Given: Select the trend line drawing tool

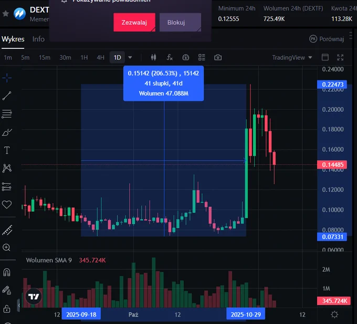Looking at the screenshot, I should pos(7,96).
